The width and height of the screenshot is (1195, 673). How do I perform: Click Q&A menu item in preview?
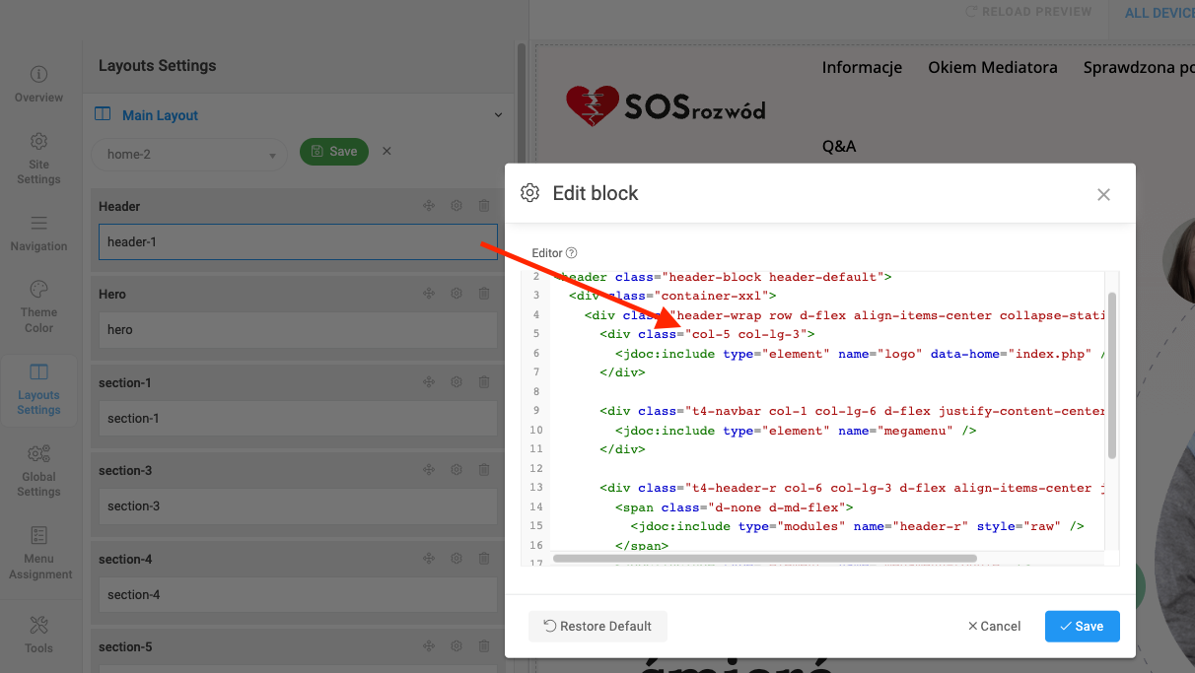839,146
